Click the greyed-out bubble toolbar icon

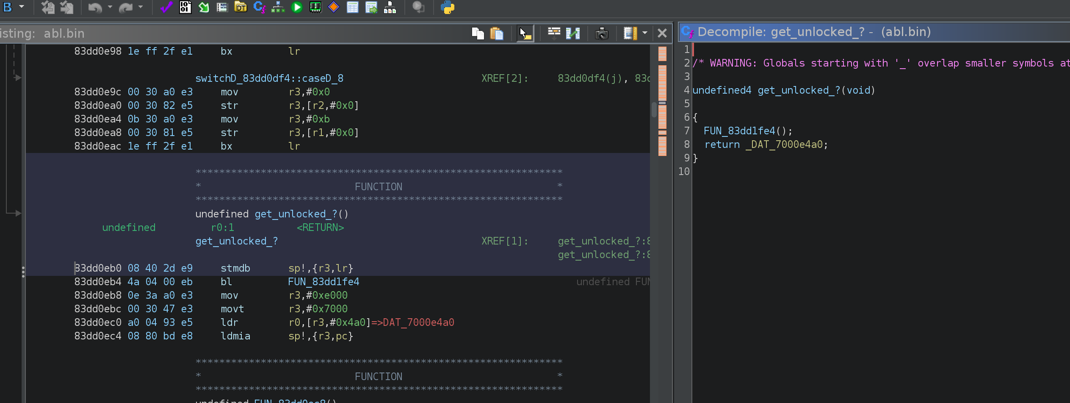click(418, 7)
